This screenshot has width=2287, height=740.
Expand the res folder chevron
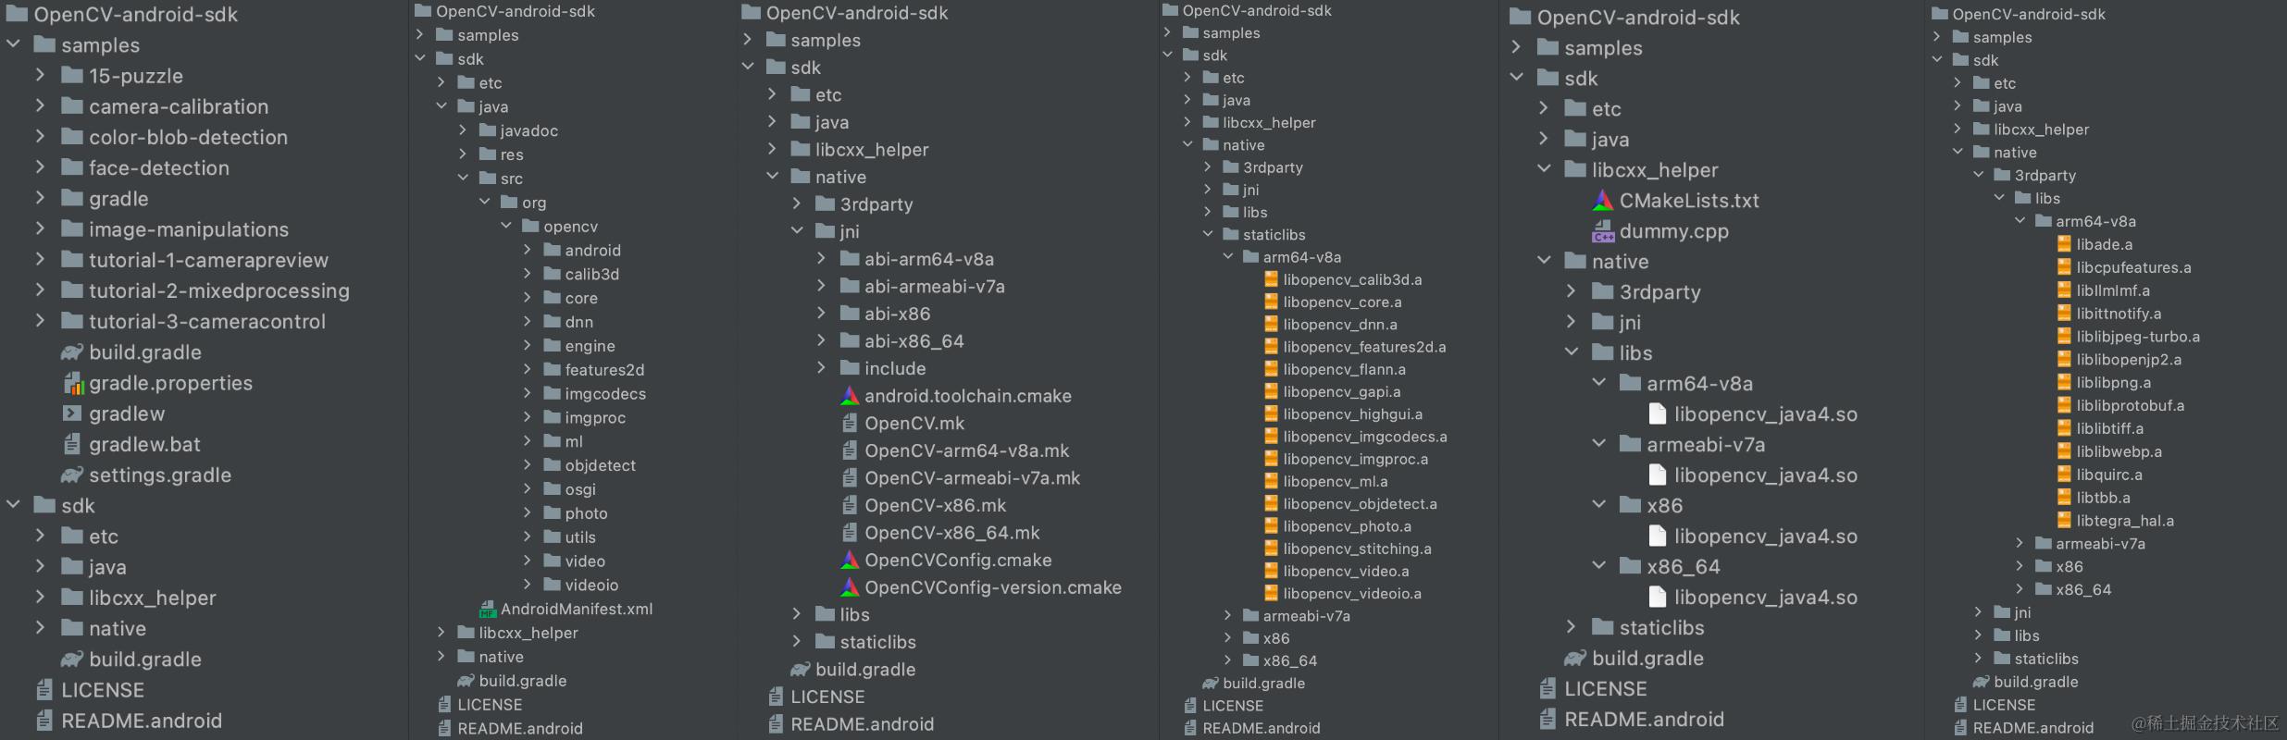[463, 154]
